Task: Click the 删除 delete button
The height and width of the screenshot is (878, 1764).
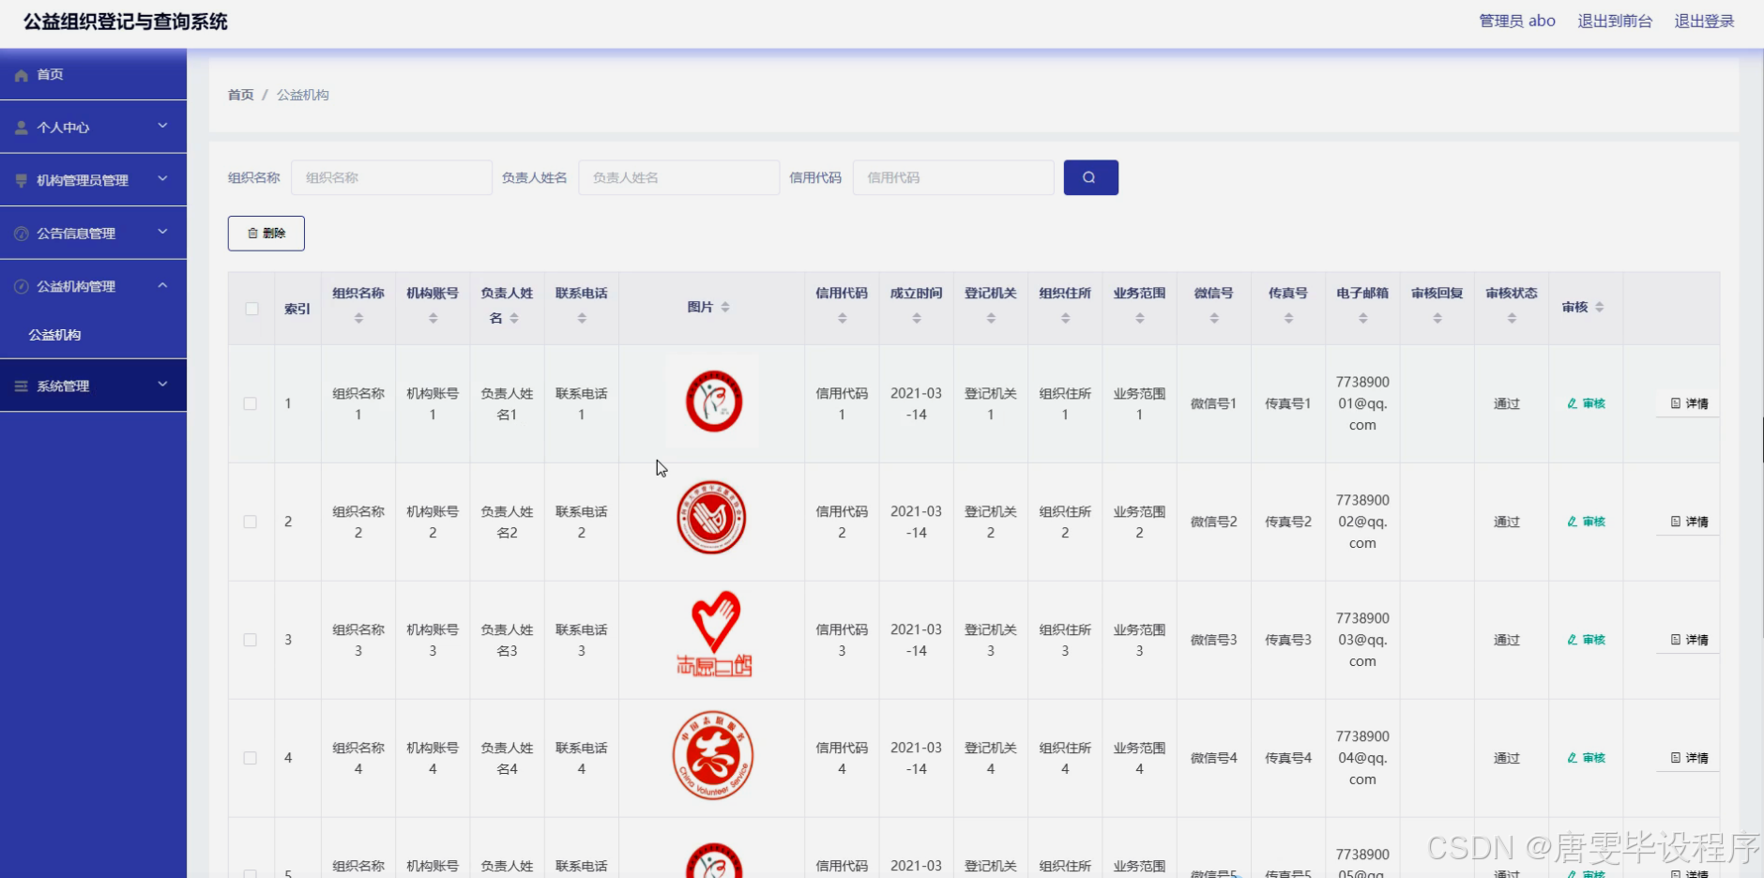Action: click(266, 234)
